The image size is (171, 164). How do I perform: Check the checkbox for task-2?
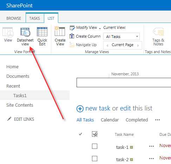94,159
